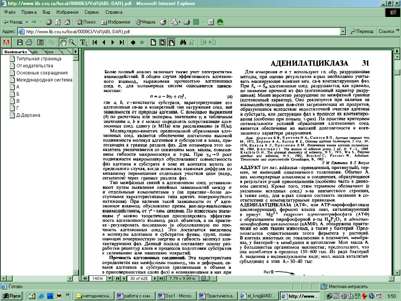Set Fit in Window page view
This screenshot has width=401, height=301.
click(x=163, y=42)
